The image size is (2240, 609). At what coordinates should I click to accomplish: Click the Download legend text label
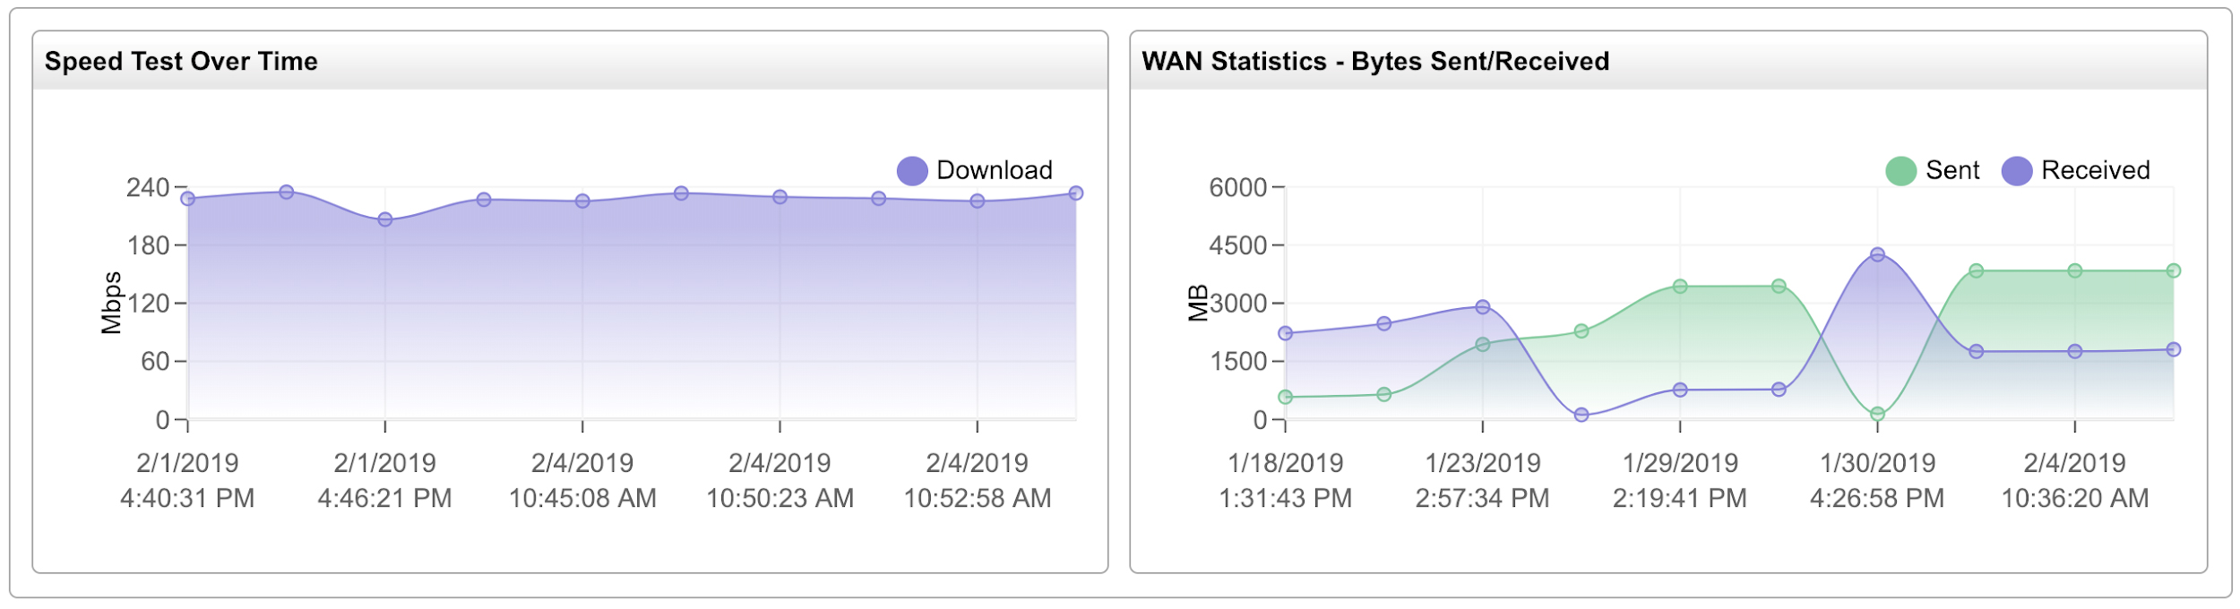coord(994,170)
